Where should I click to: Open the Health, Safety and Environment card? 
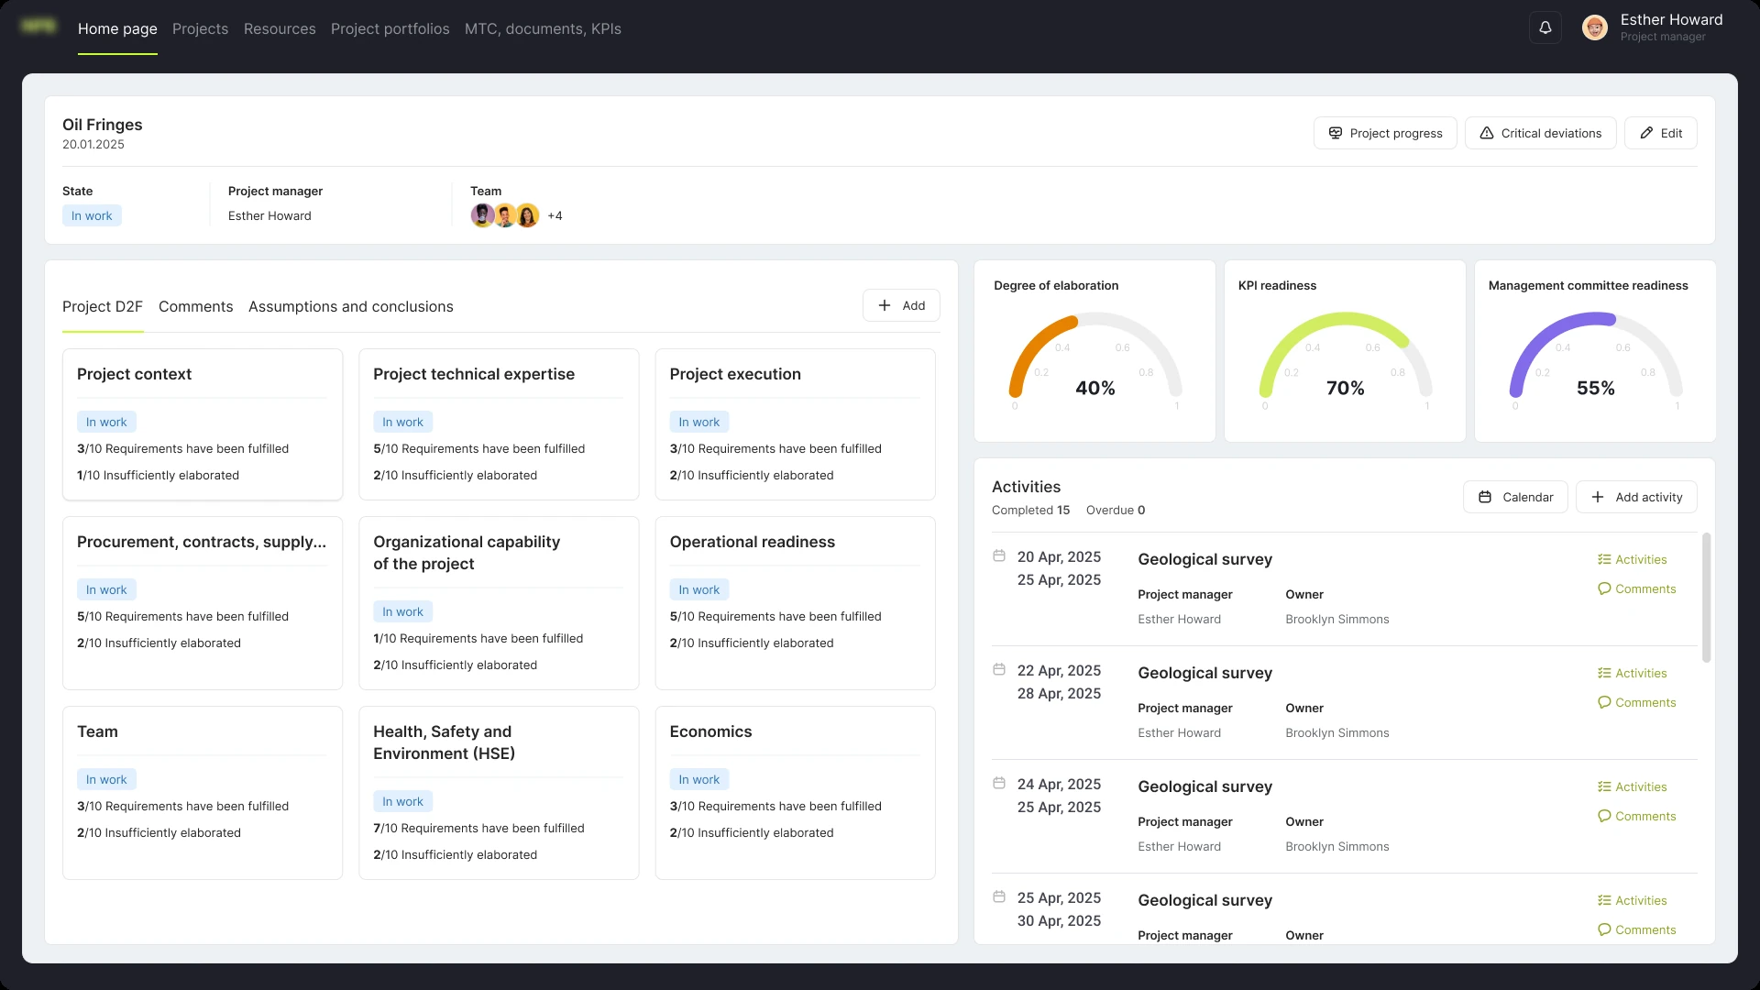[499, 793]
